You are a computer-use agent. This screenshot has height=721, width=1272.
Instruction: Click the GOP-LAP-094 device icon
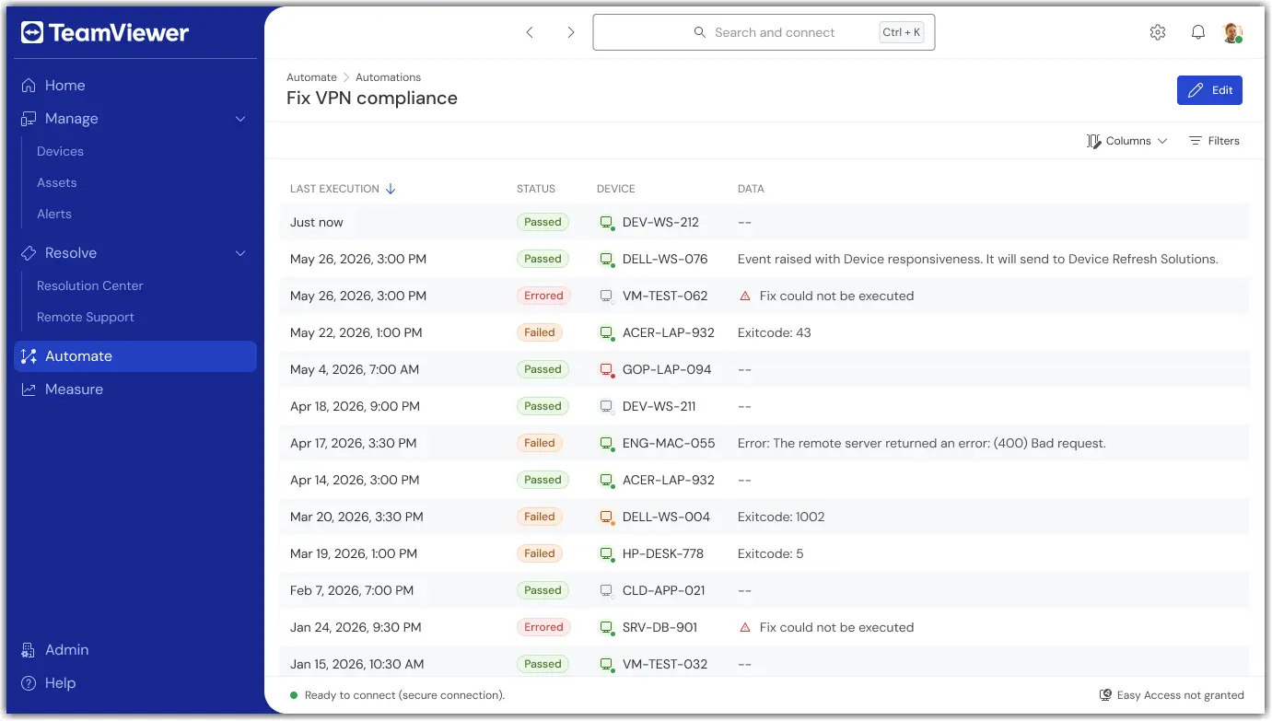click(x=607, y=369)
